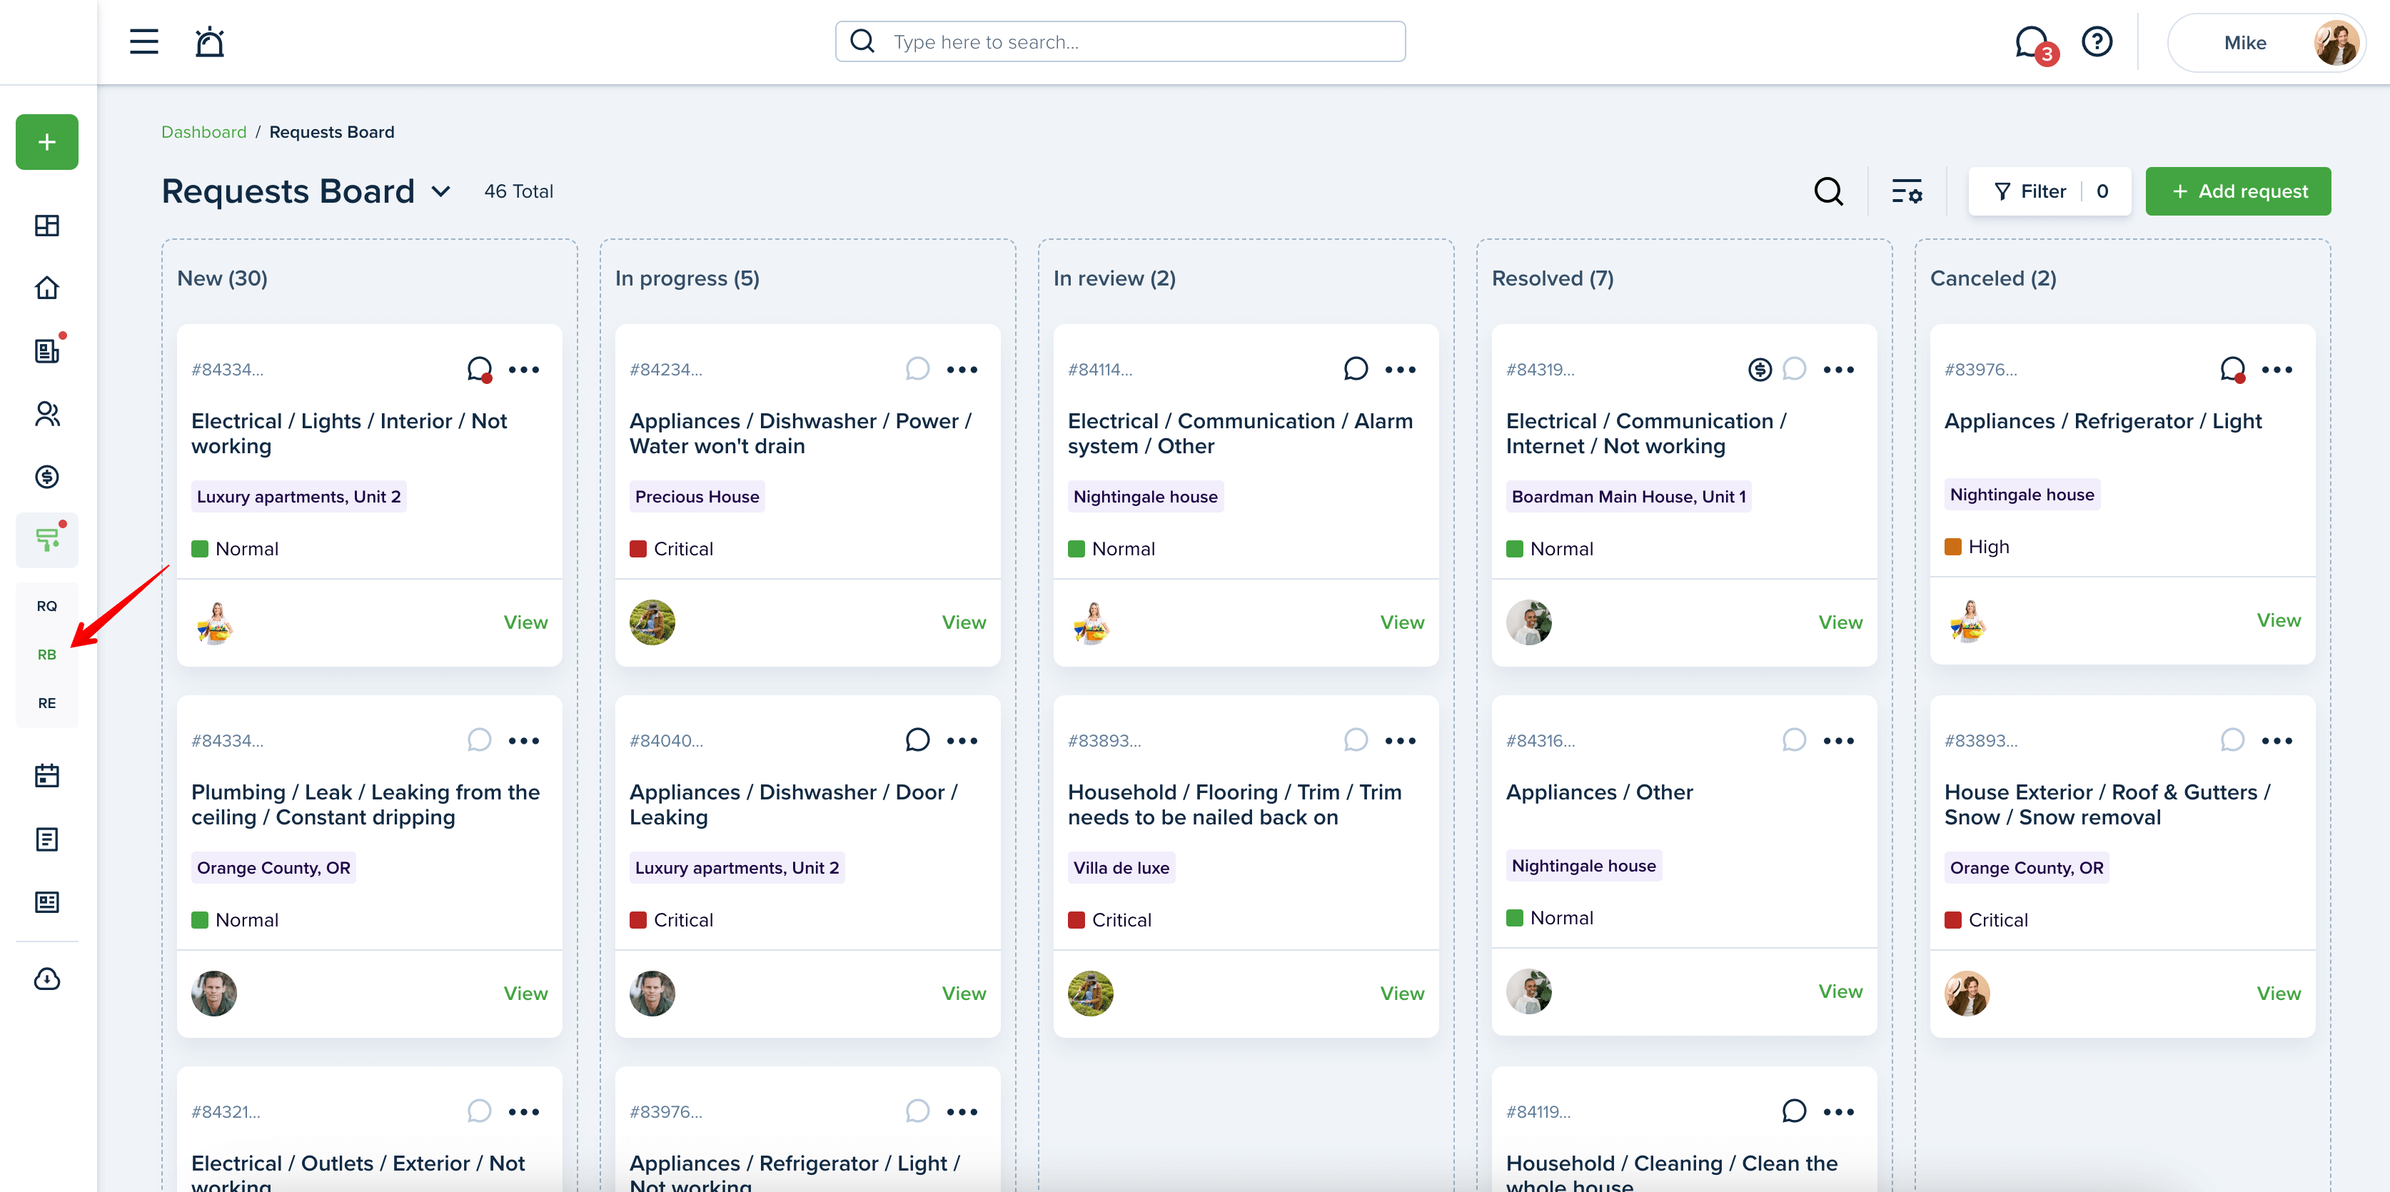This screenshot has width=2390, height=1192.
Task: Click the board search magnifier icon
Action: [1829, 191]
